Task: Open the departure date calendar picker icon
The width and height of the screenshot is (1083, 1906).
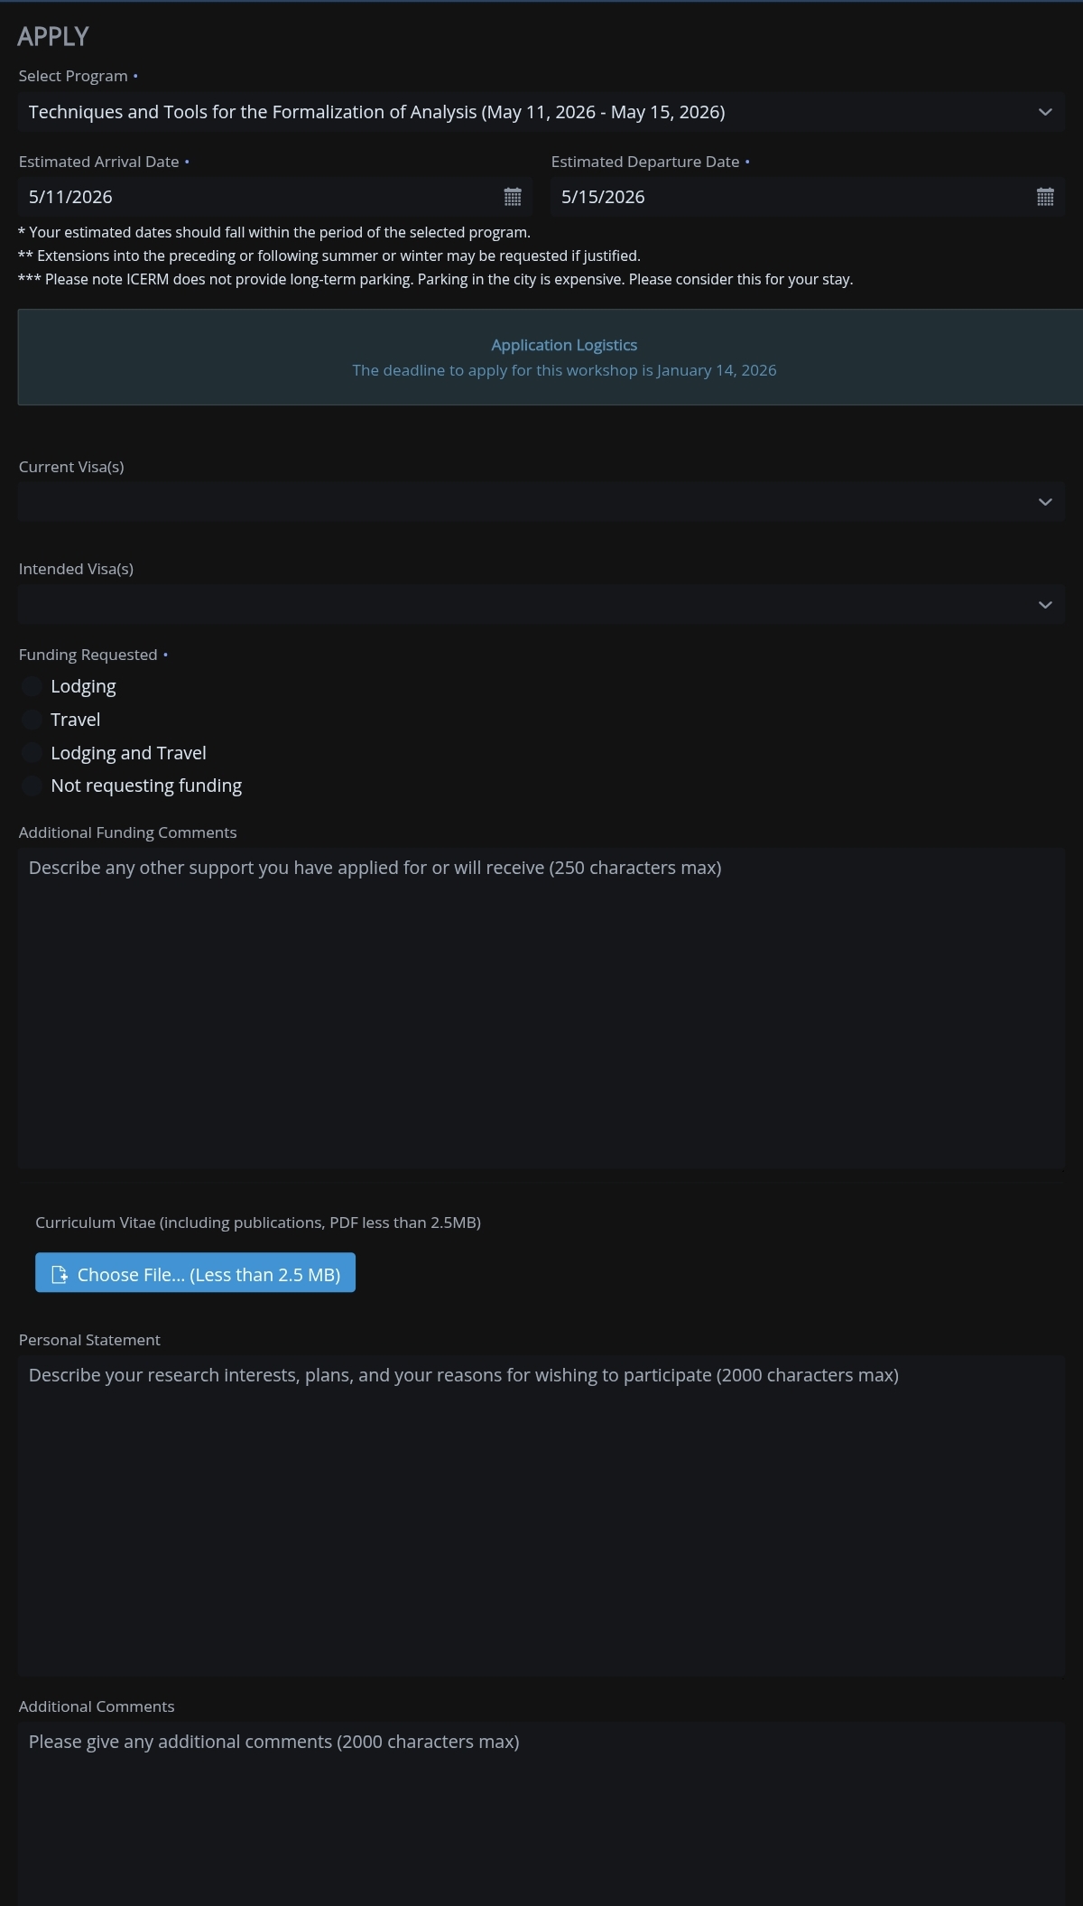Action: (1045, 197)
